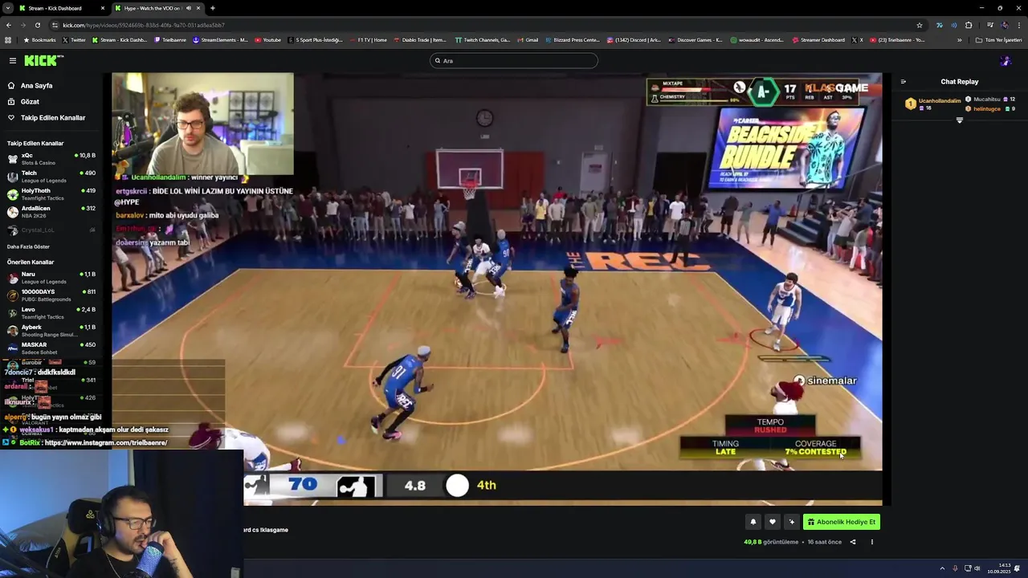The image size is (1028, 578).
Task: Click the Ara search field
Action: (x=514, y=60)
